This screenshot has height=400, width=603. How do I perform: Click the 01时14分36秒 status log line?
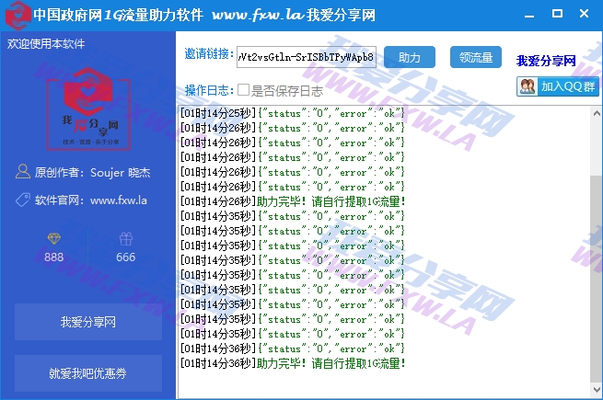[292, 349]
